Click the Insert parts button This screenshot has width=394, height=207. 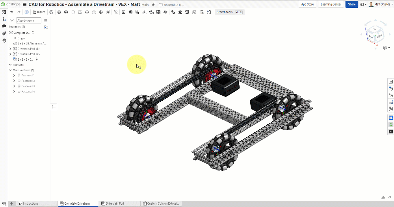39,12
